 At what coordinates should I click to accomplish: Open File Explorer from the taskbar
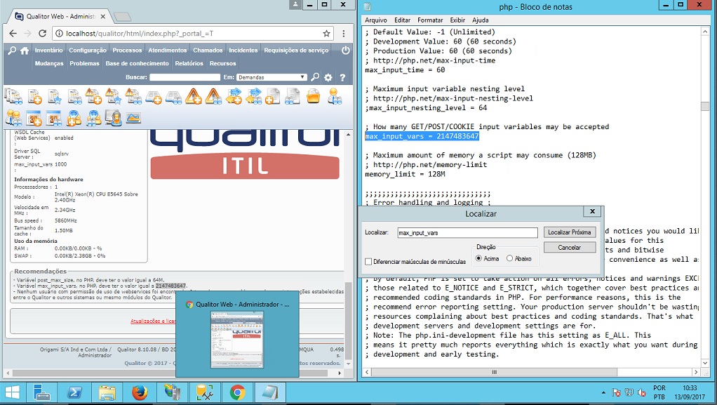tap(107, 392)
